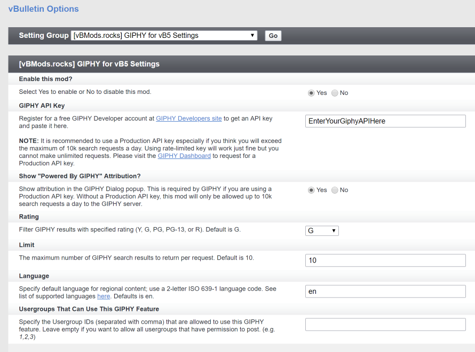Open the GIPHY Developers site link
Viewport: 475px width, 352px height.
[x=189, y=118]
